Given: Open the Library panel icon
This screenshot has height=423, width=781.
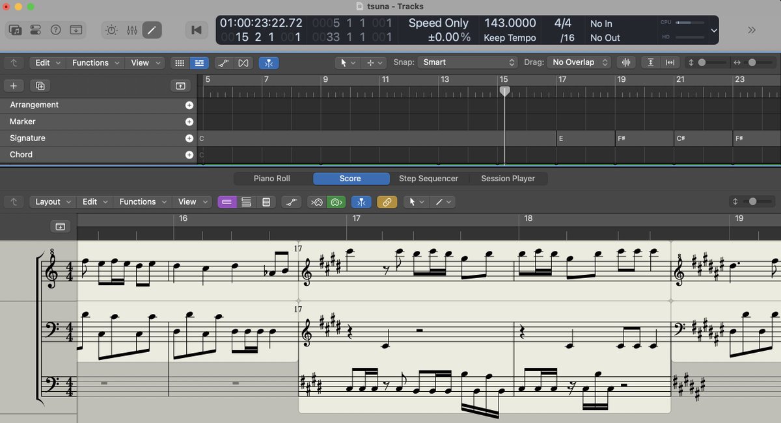Looking at the screenshot, I should tap(16, 30).
